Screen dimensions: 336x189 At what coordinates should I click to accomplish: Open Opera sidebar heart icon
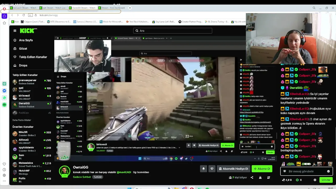[4, 164]
